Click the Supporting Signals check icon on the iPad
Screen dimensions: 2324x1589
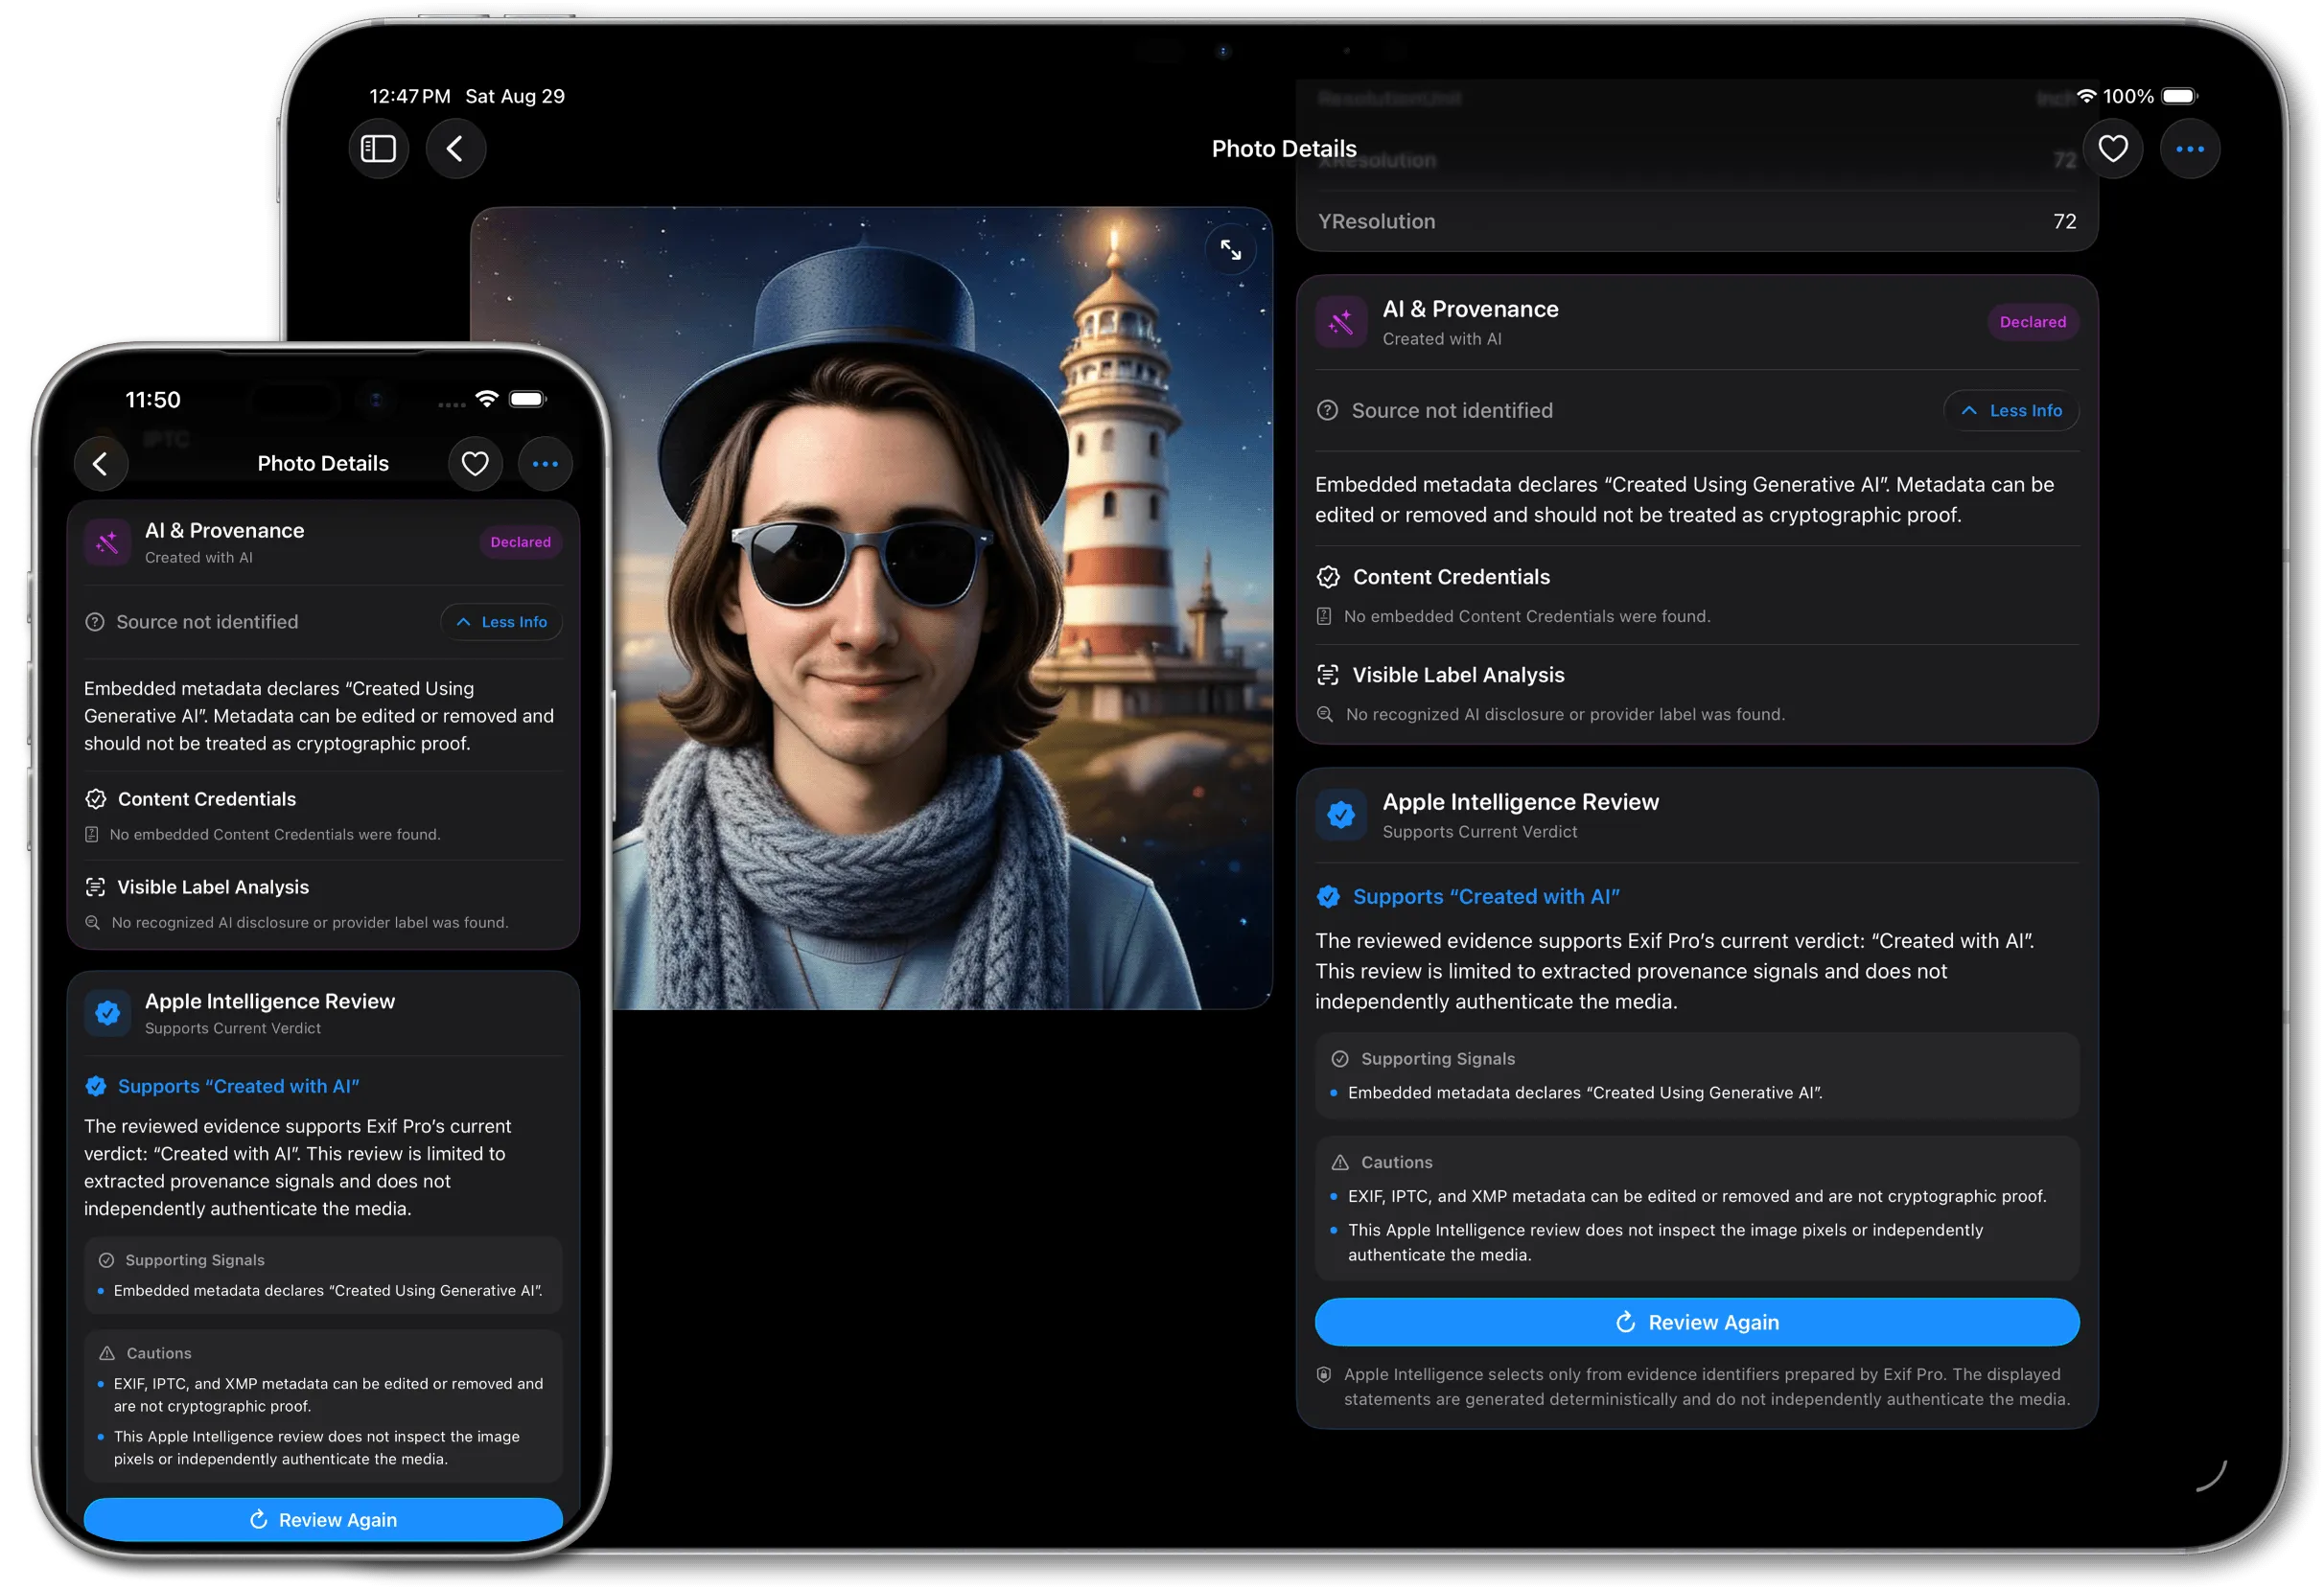1340,1058
